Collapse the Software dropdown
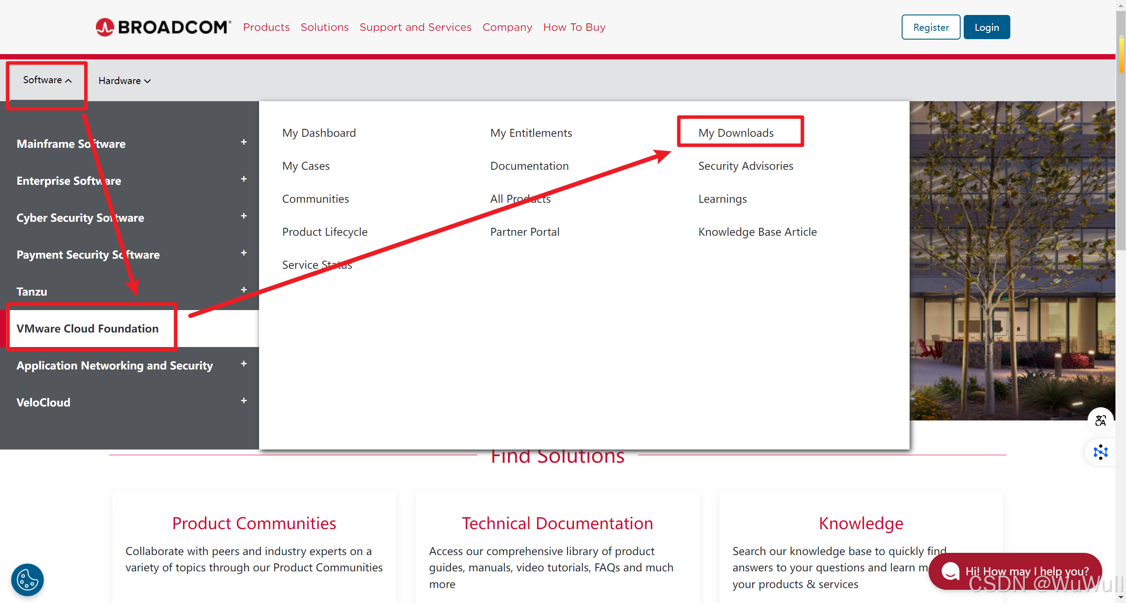1126x603 pixels. (x=47, y=80)
